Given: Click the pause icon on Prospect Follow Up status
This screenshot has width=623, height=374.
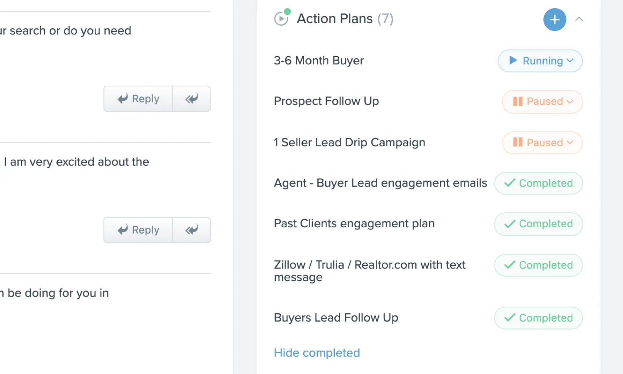Looking at the screenshot, I should click(x=517, y=102).
